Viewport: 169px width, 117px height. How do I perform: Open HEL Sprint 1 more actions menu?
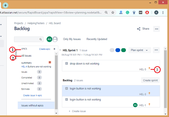pyautogui.click(x=156, y=50)
